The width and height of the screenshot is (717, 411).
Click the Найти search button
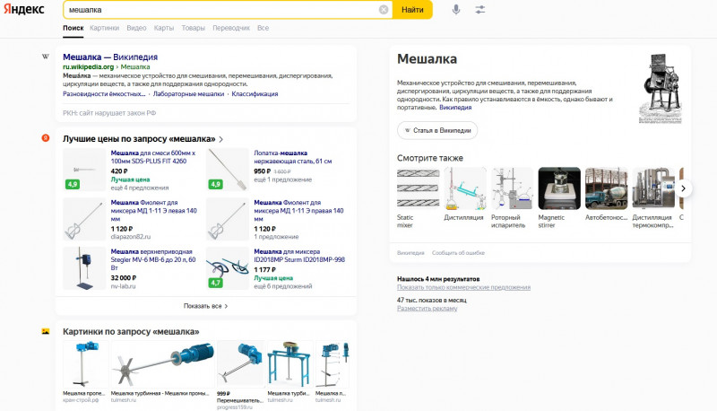point(412,10)
